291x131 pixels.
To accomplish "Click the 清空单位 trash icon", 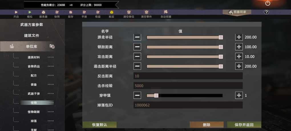I will click(129, 12).
